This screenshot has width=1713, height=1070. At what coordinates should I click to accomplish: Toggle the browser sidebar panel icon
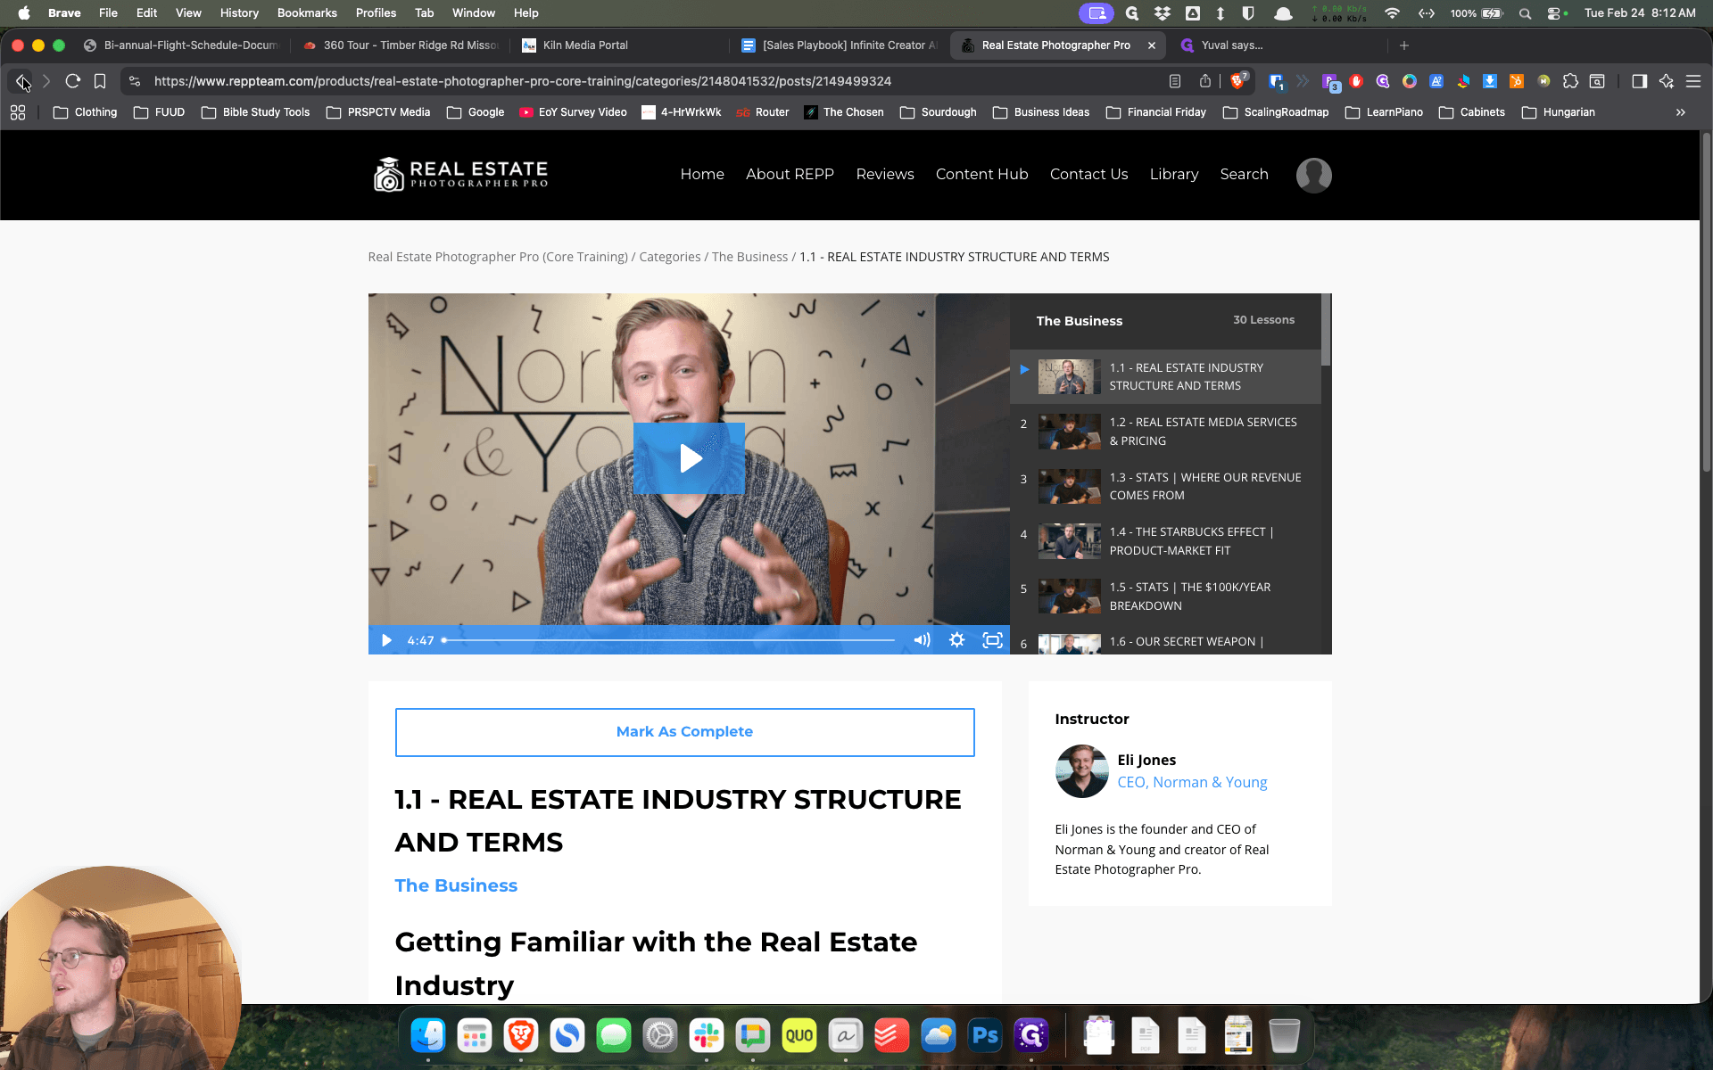click(1639, 81)
